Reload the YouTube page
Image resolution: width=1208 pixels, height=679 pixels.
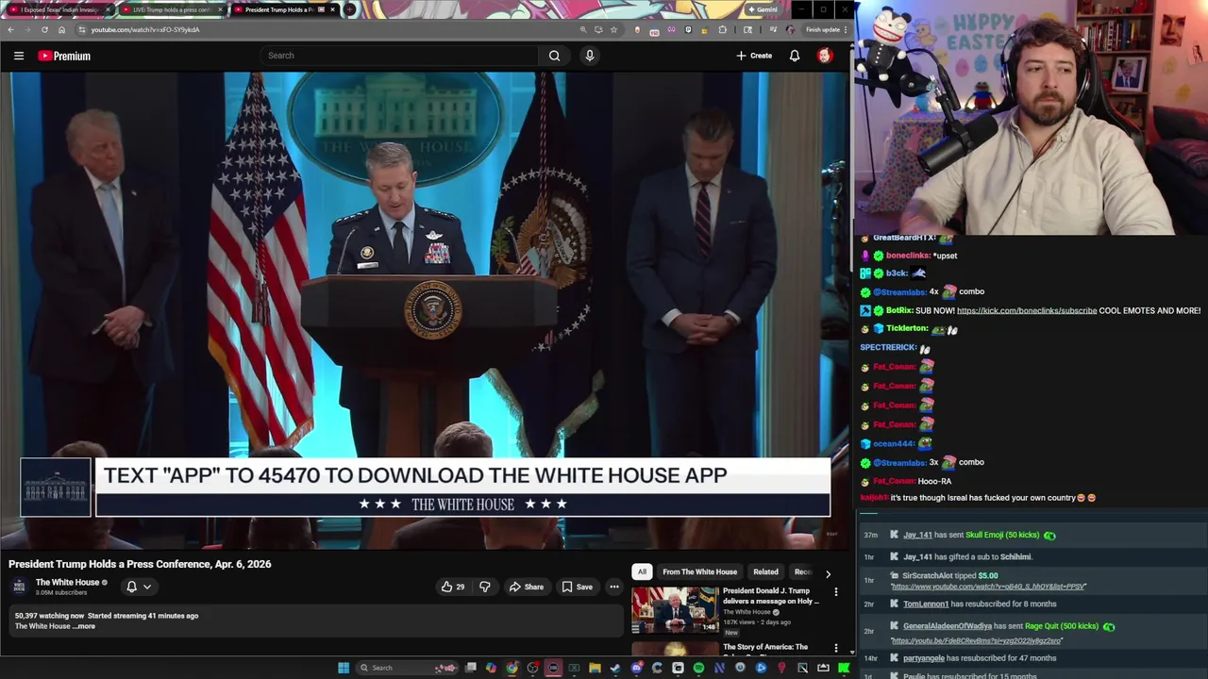tap(44, 29)
